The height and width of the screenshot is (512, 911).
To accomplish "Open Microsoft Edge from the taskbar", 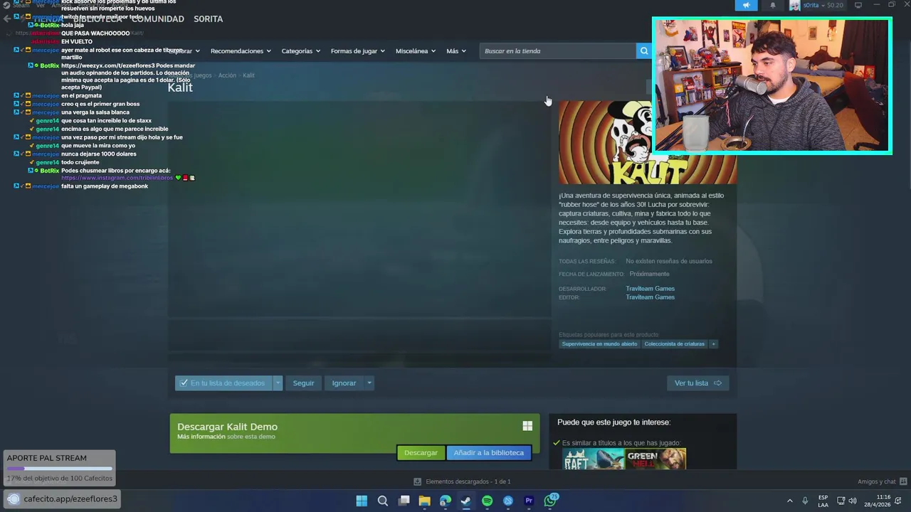I will [445, 501].
